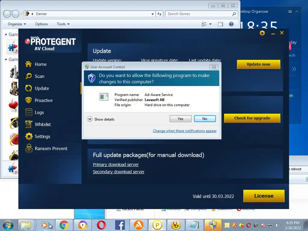Click the volume speaker tray icon

click(x=277, y=225)
